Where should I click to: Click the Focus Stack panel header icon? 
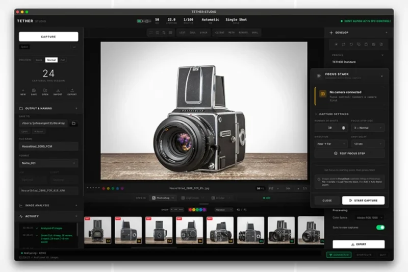click(x=319, y=76)
